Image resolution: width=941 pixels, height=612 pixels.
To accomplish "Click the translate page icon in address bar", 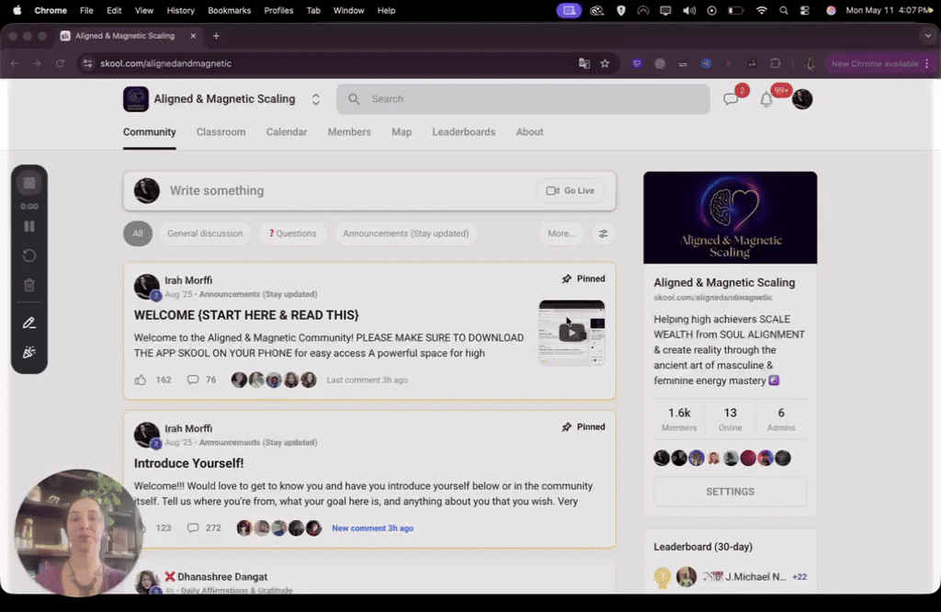I will [584, 63].
